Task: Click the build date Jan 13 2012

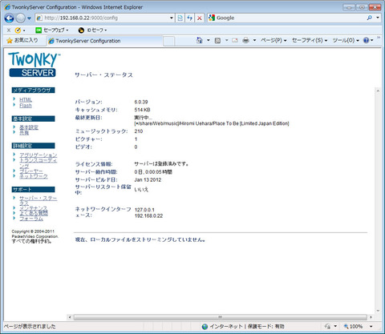Action: click(x=148, y=179)
